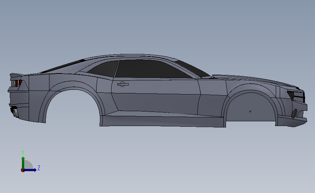The image size is (315, 193).
Task: Click the blue Z axis of the orientation triad
Action: (x=30, y=170)
